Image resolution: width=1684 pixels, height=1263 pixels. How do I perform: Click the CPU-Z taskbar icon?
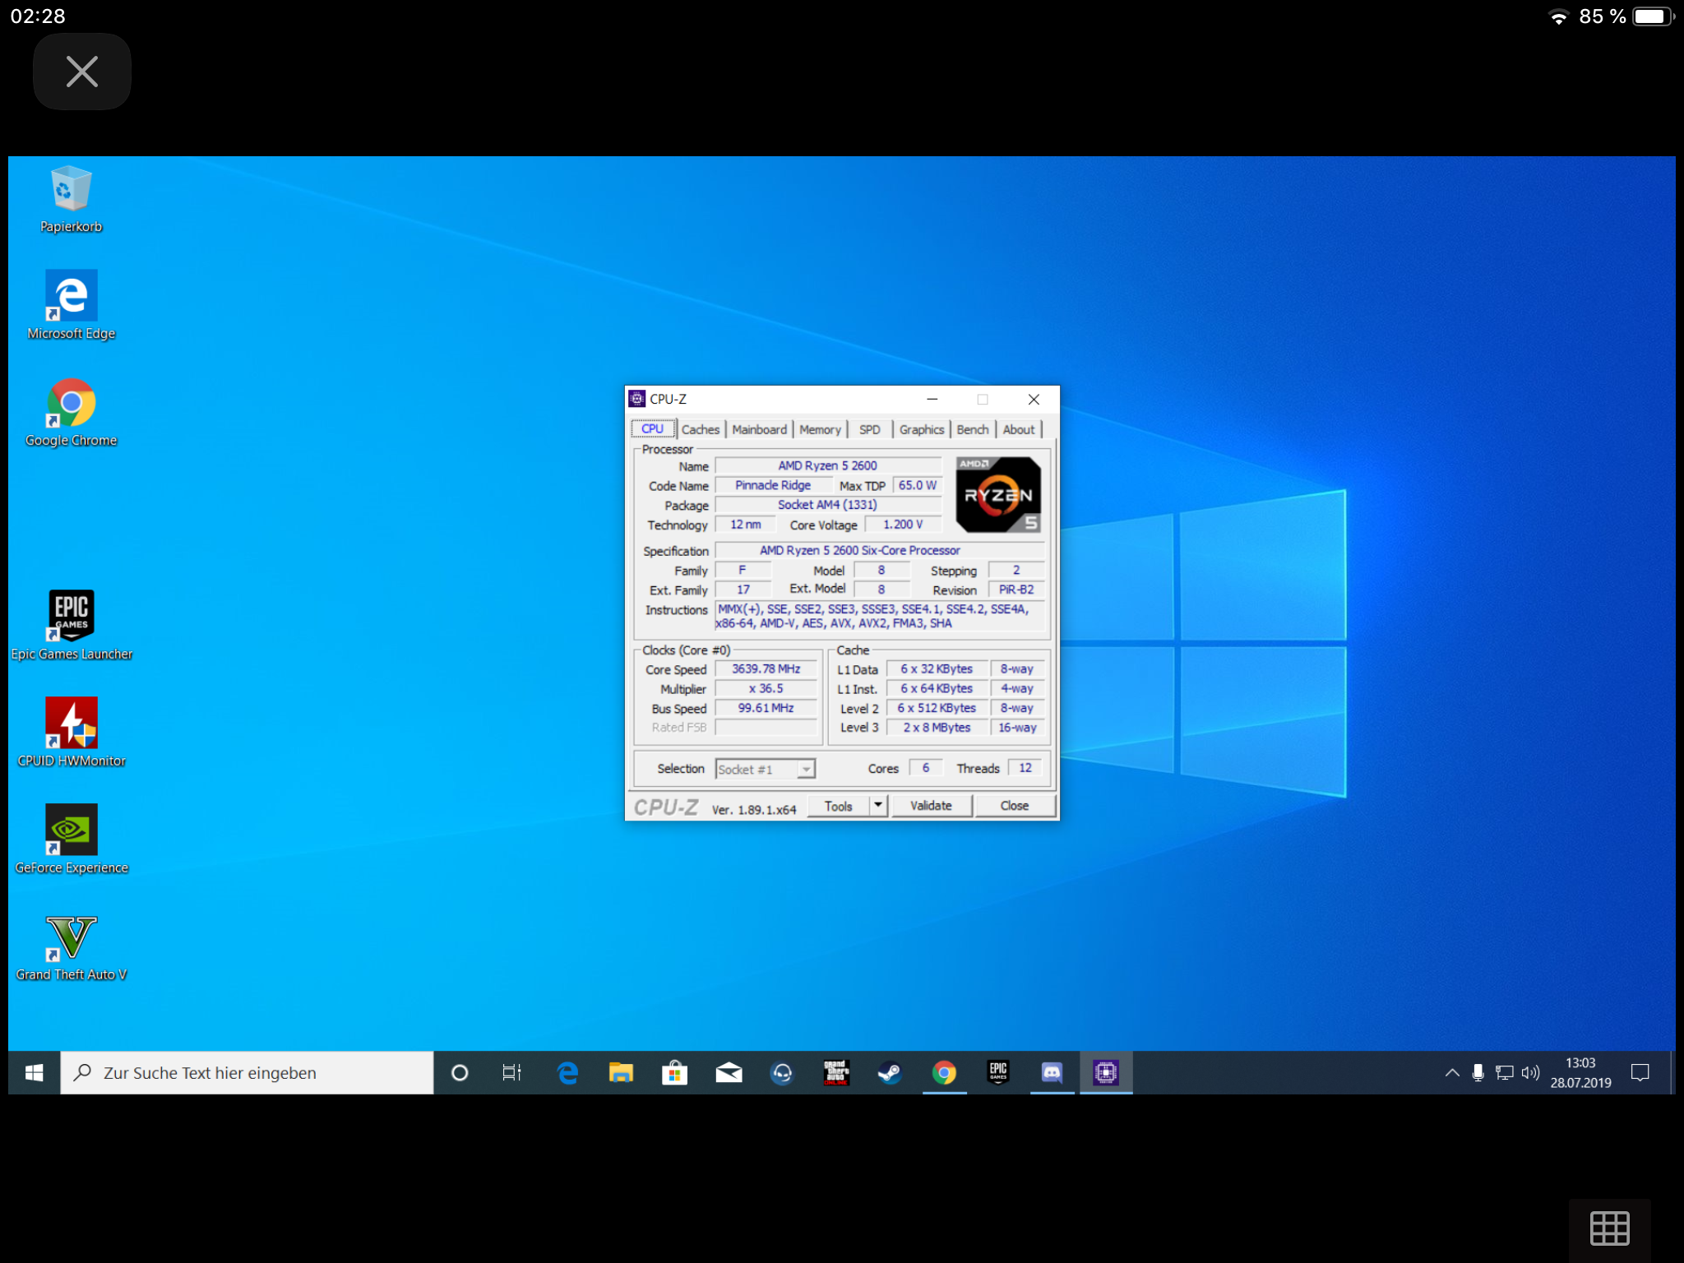click(1106, 1072)
